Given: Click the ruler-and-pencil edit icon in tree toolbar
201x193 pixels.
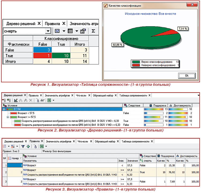Looking at the screenshot, I should (16, 101).
